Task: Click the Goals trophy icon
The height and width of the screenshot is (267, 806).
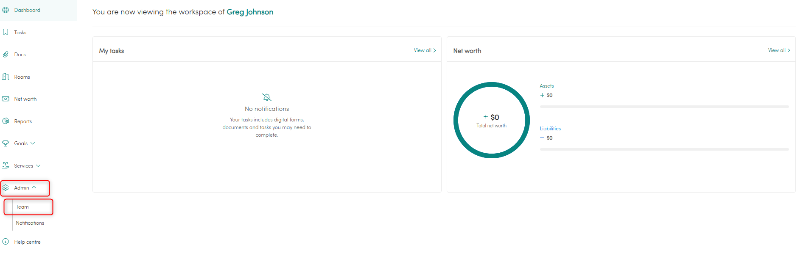Action: click(x=6, y=143)
